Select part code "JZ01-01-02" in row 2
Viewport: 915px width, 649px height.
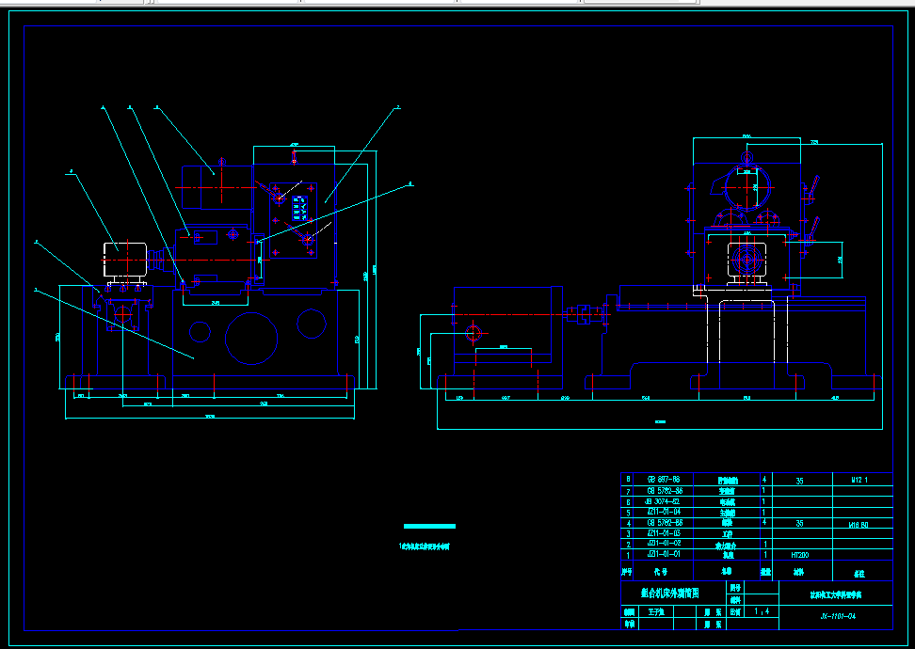click(664, 544)
